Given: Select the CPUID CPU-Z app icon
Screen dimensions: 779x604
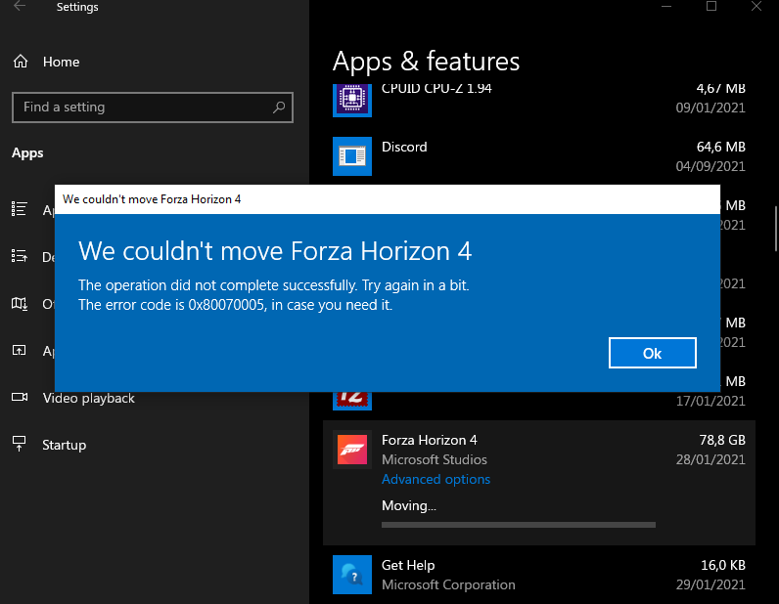Looking at the screenshot, I should click(x=352, y=101).
